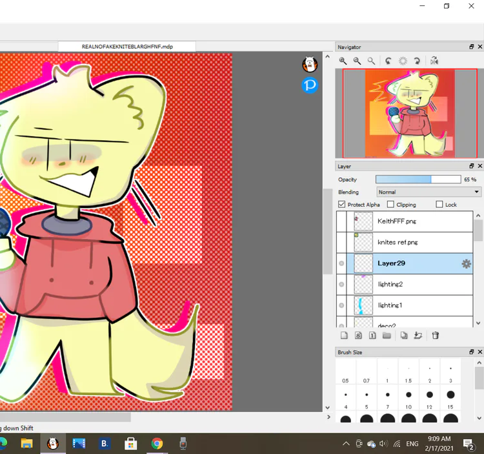Click canvas vertical scroll down arrow
The width and height of the screenshot is (484, 454).
(x=327, y=408)
